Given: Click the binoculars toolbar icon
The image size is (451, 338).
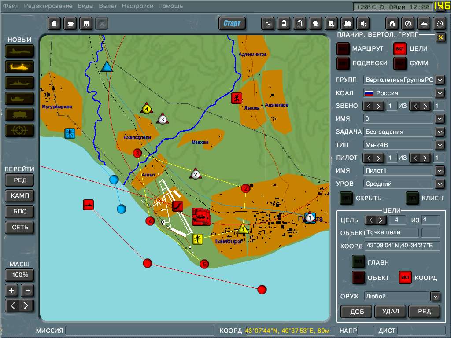Looking at the screenshot, I should [392, 24].
